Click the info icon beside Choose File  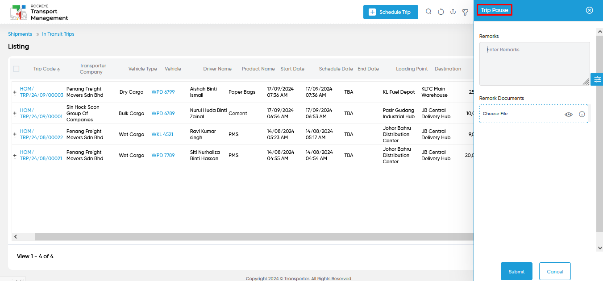582,114
